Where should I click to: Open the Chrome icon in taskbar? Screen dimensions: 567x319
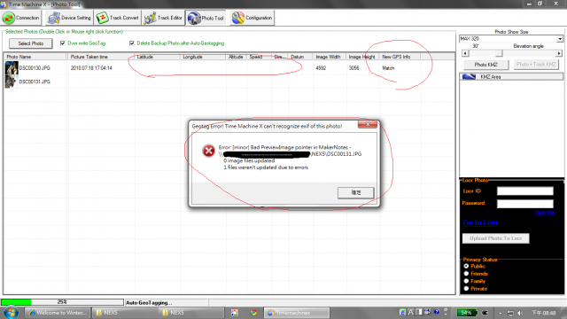pyautogui.click(x=253, y=313)
